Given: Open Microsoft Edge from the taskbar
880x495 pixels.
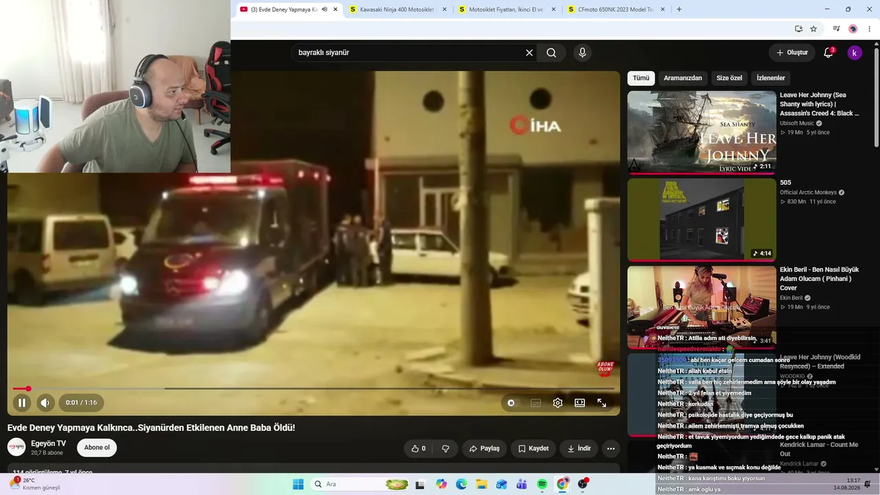Looking at the screenshot, I should coord(461,484).
